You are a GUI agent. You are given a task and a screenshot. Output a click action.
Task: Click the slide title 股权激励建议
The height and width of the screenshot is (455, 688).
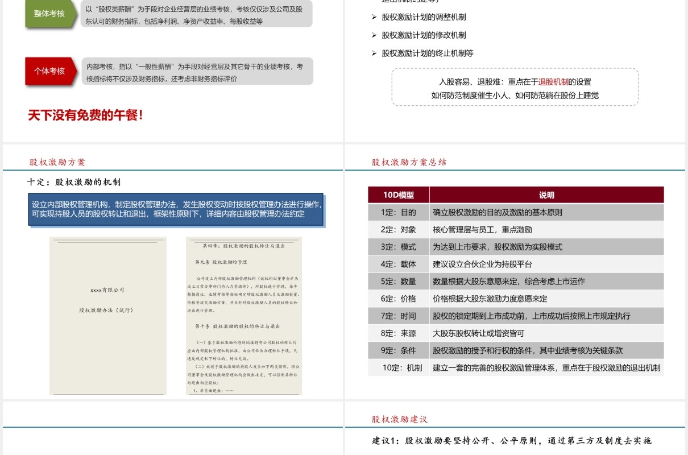(x=400, y=419)
